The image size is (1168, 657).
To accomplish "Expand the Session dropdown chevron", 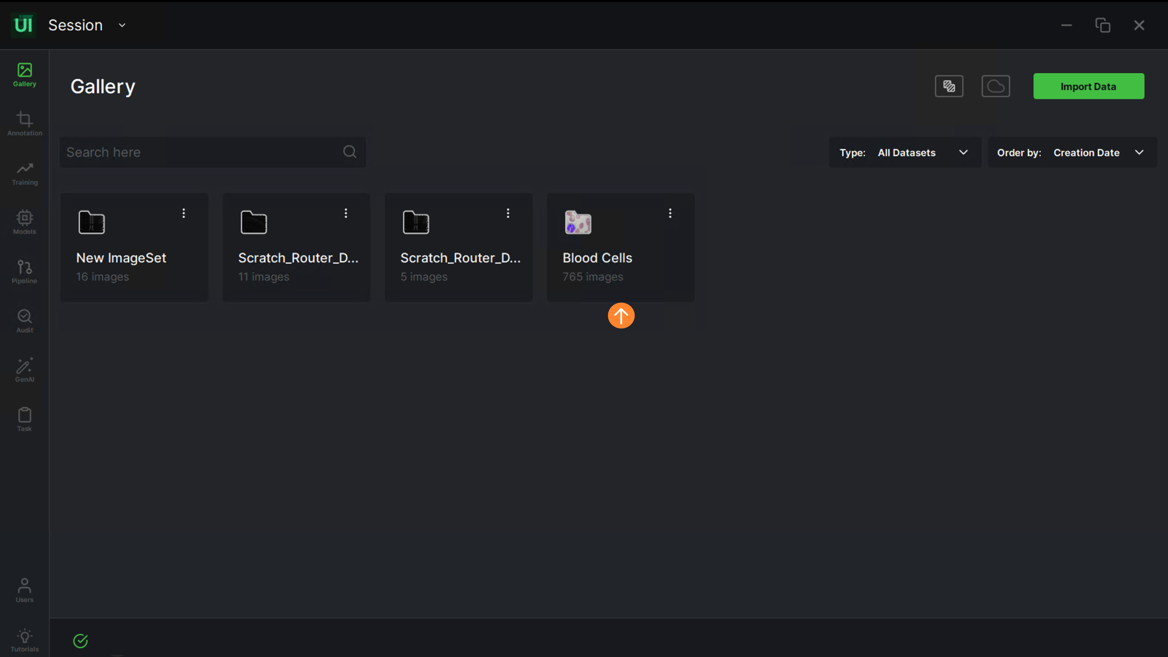I will (122, 25).
